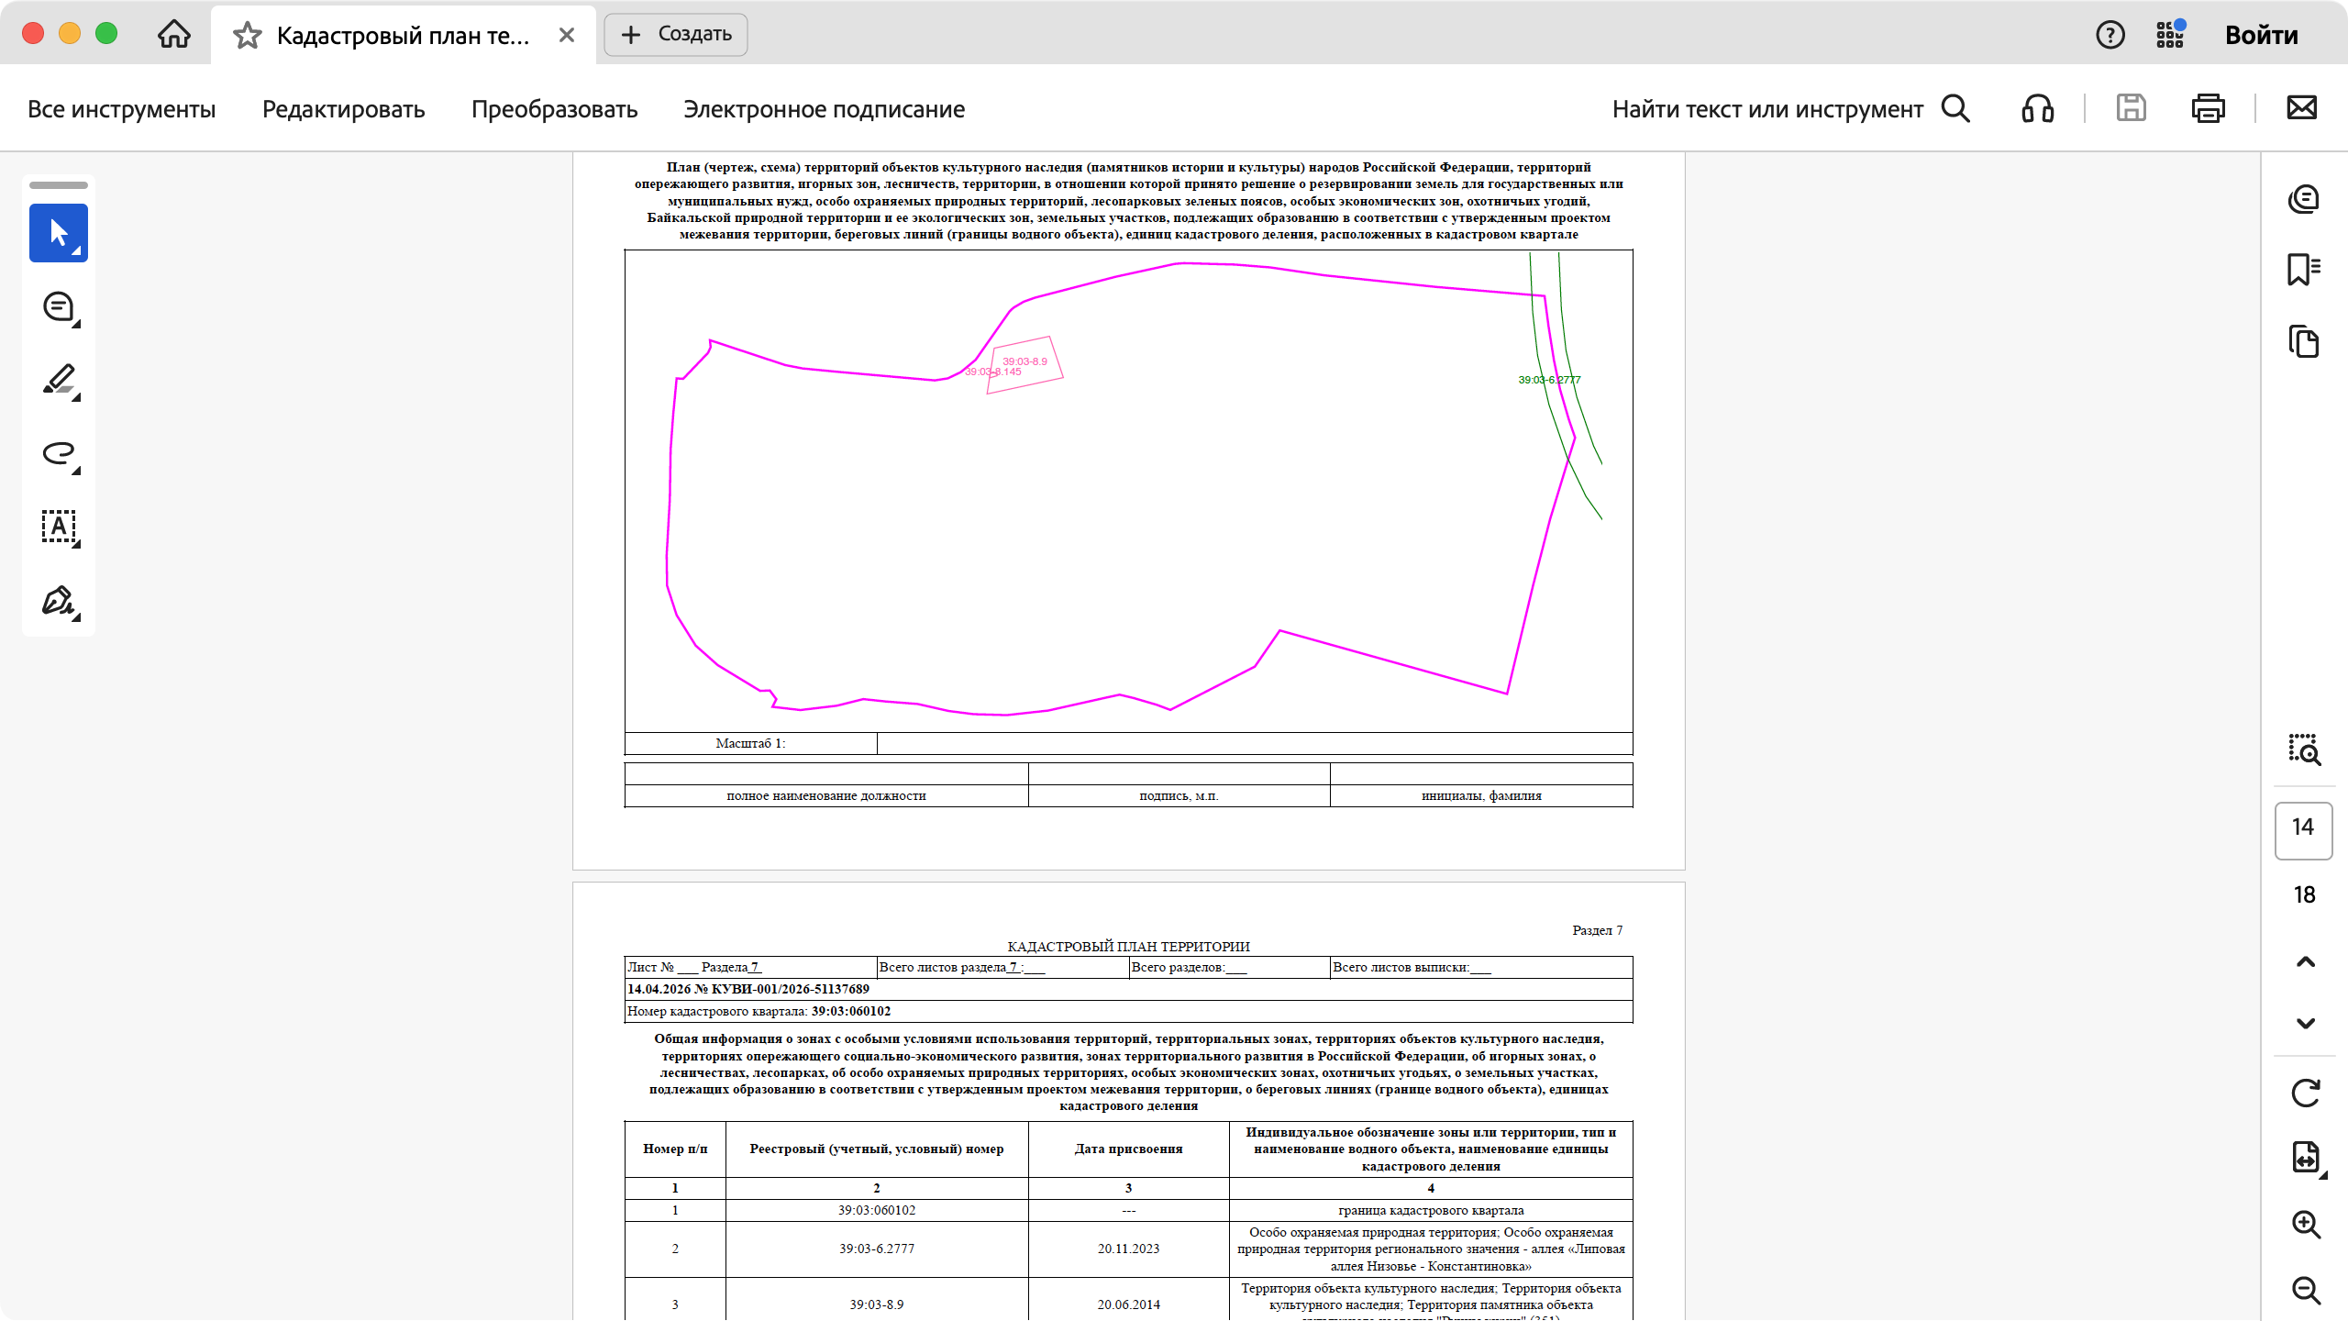Open the page thumbnails panel icon
The image size is (2348, 1321).
coord(2304,341)
